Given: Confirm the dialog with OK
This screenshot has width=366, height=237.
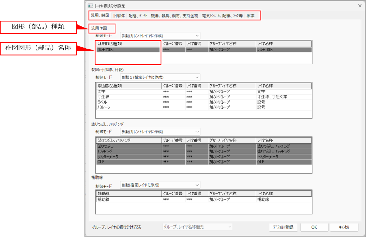Looking at the screenshot, I should 314,227.
